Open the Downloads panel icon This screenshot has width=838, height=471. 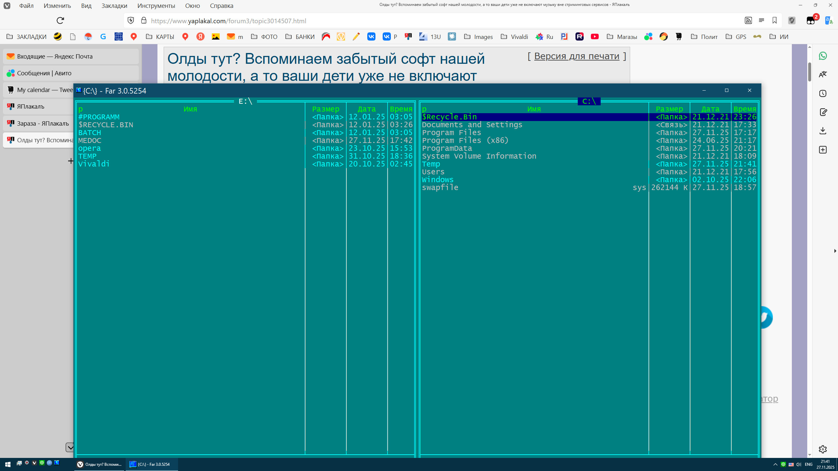point(823,131)
